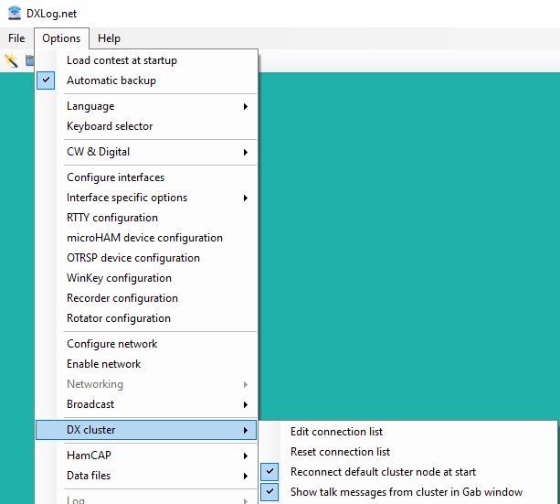The width and height of the screenshot is (560, 504).
Task: Open Configure interfaces
Action: pos(146,177)
